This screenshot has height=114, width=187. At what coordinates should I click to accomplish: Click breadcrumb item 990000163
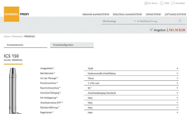pos(30,36)
